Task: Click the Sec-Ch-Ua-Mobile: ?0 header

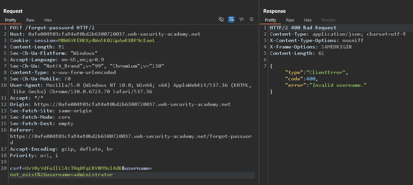Action: point(41,79)
